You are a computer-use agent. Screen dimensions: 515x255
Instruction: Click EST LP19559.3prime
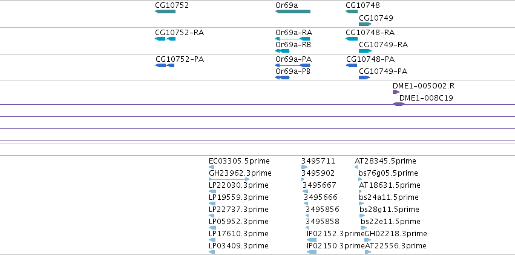point(212,204)
